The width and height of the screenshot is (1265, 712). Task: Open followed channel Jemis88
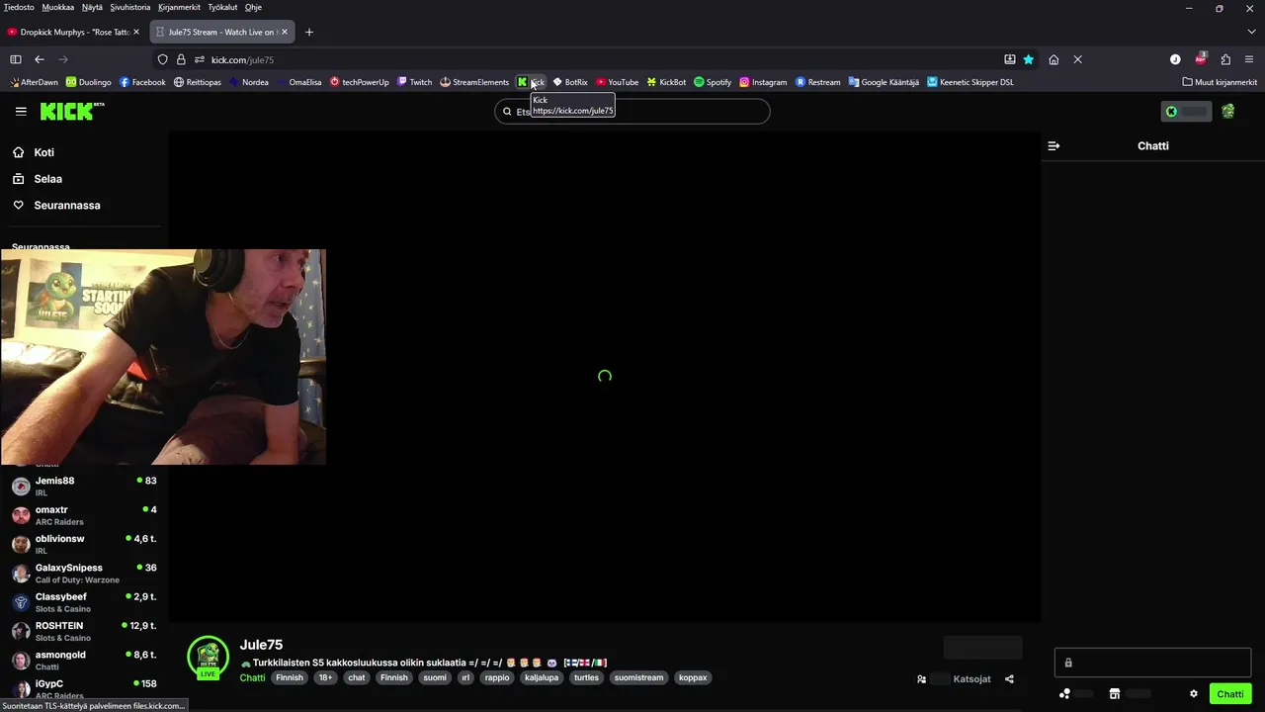tap(84, 486)
